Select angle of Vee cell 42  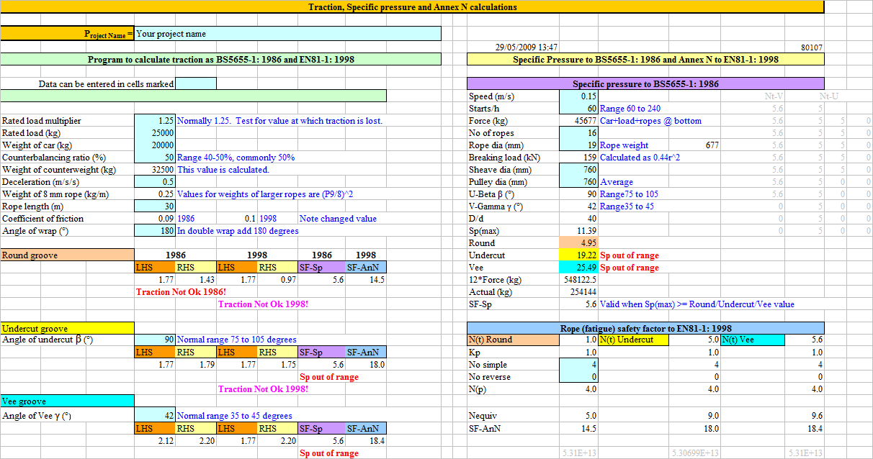point(155,416)
